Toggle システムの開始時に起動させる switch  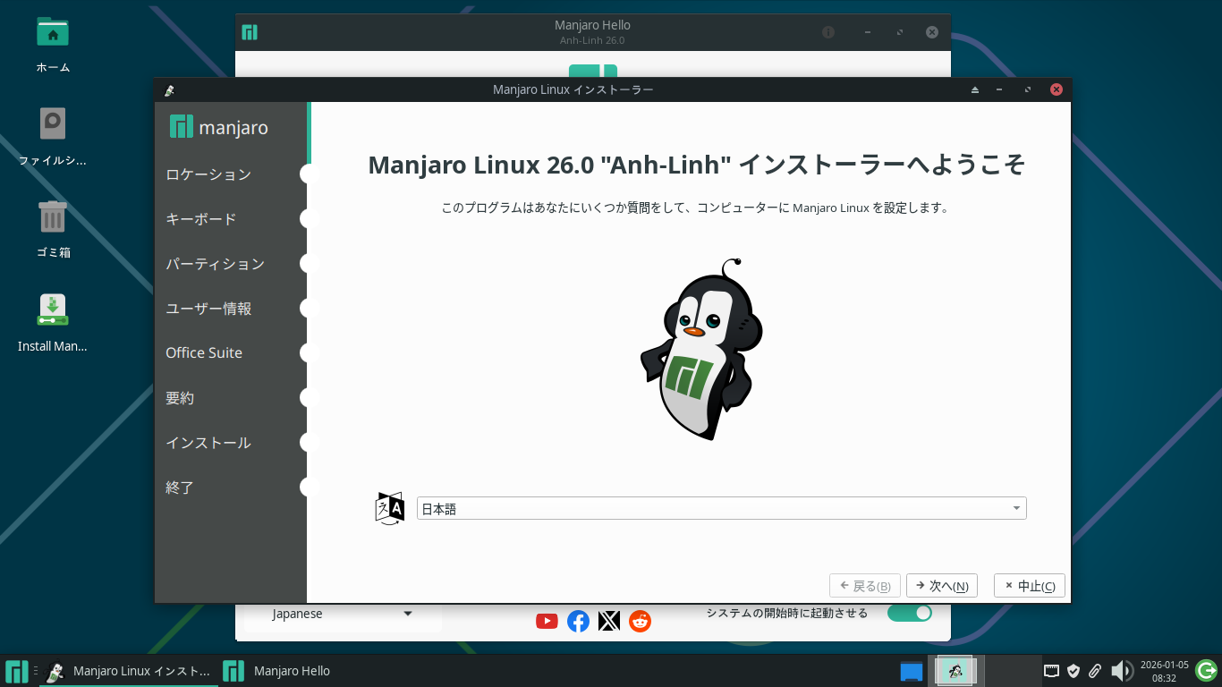coord(909,613)
